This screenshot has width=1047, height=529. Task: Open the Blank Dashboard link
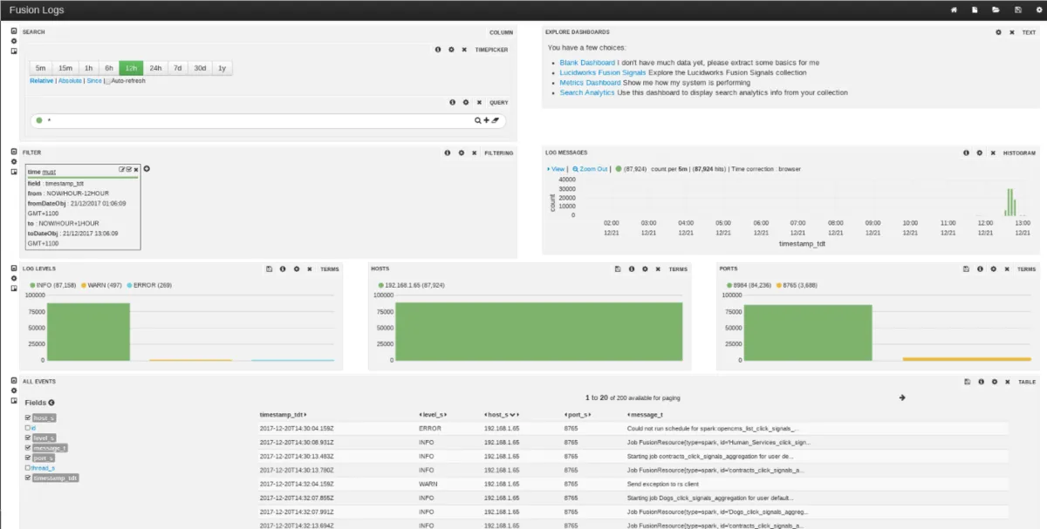click(x=587, y=63)
